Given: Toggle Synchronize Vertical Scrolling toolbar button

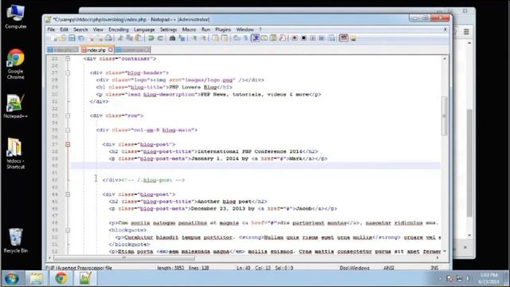Looking at the screenshot, I should point(215,38).
